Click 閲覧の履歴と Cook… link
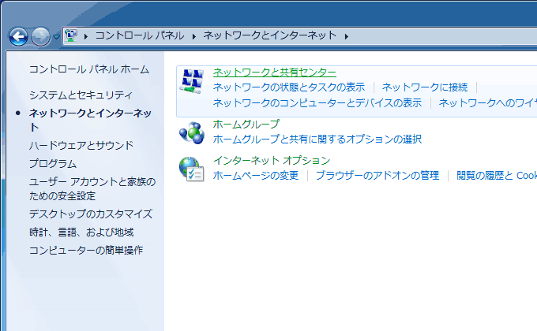Image resolution: width=537 pixels, height=331 pixels. [497, 176]
